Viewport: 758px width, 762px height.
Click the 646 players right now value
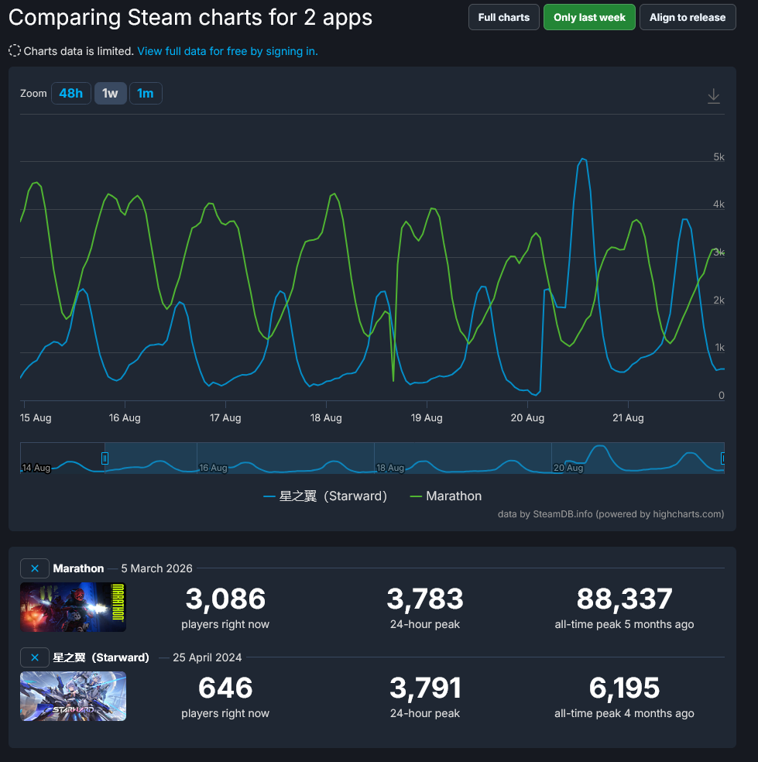point(225,688)
